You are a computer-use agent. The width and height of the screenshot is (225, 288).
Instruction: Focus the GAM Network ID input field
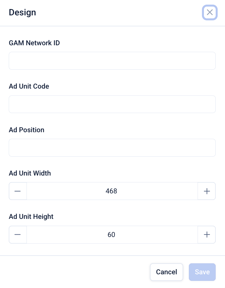coord(112,61)
